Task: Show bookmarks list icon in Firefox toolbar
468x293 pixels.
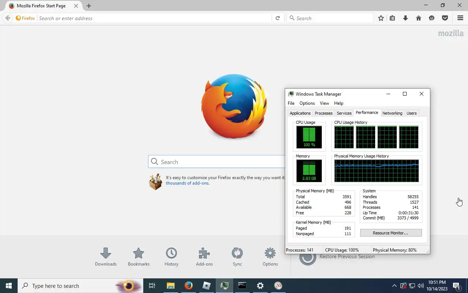Action: [x=392, y=18]
